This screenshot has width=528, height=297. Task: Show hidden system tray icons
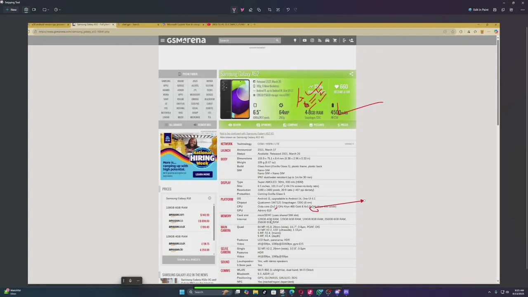tap(490, 292)
